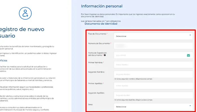
Task: Click the 'Información personal' heading
Action: click(x=102, y=6)
